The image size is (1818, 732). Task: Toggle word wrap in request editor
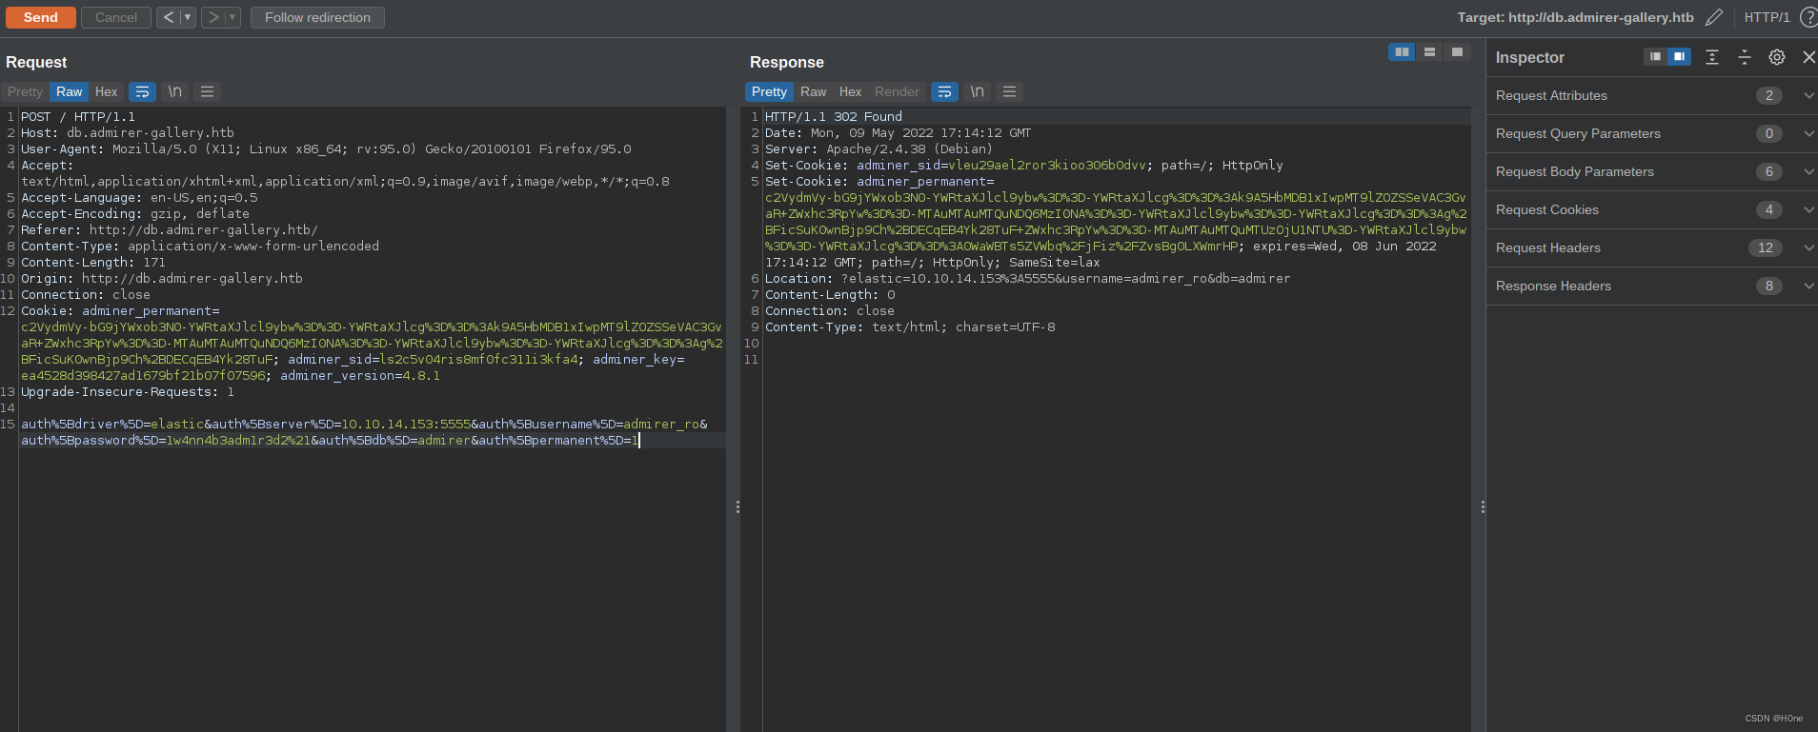pyautogui.click(x=142, y=91)
